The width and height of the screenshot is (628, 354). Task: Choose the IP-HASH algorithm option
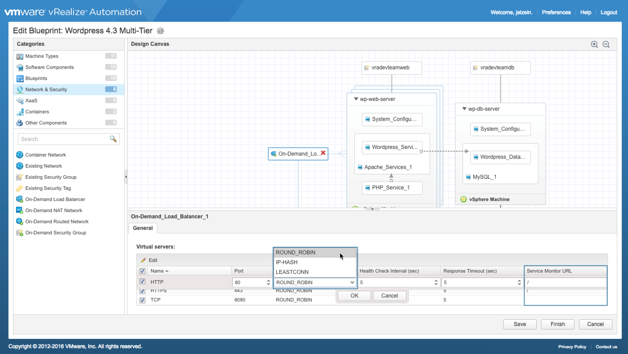315,262
